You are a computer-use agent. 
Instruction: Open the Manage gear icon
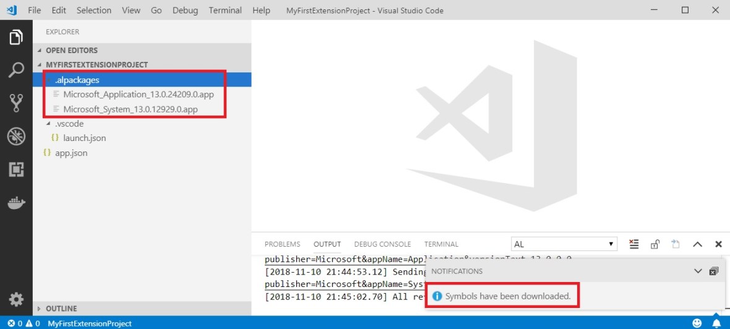(16, 300)
